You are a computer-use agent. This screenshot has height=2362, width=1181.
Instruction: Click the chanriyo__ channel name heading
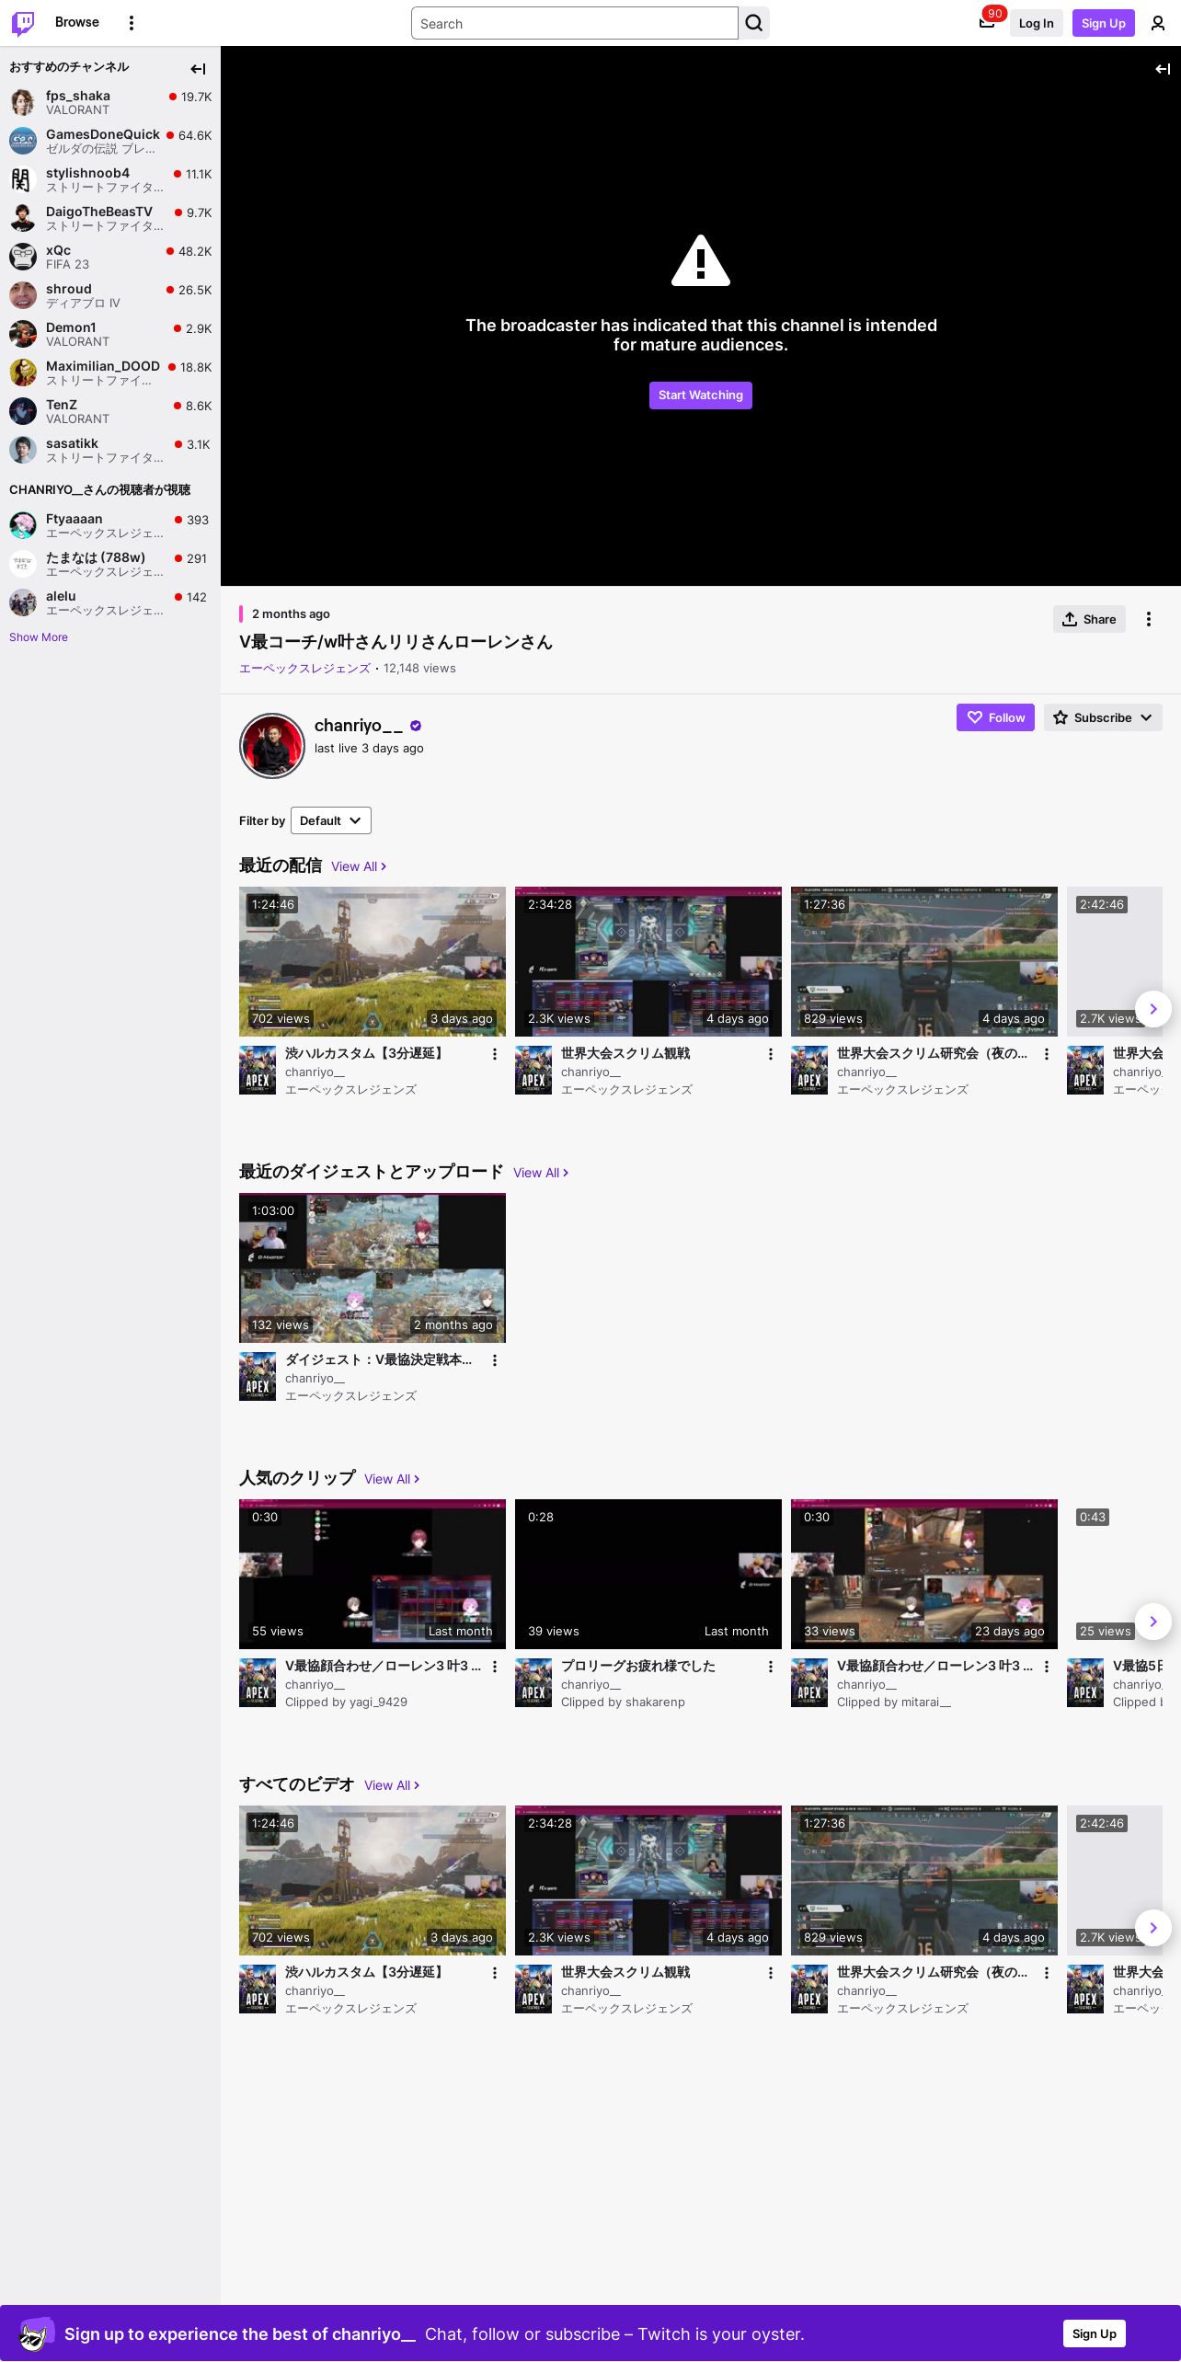pos(359,726)
